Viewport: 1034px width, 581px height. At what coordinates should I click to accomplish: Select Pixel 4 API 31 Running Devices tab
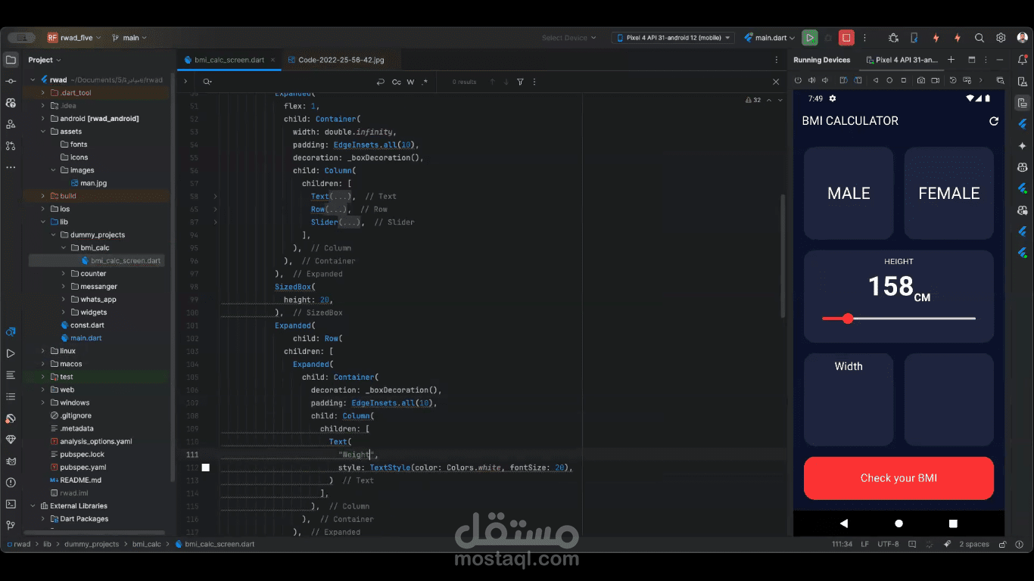[901, 60]
